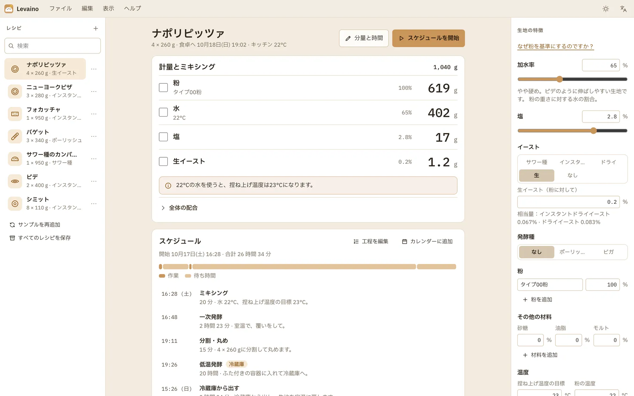This screenshot has width=634, height=396.
Task: Click 工程を編集 button
Action: tap(371, 241)
